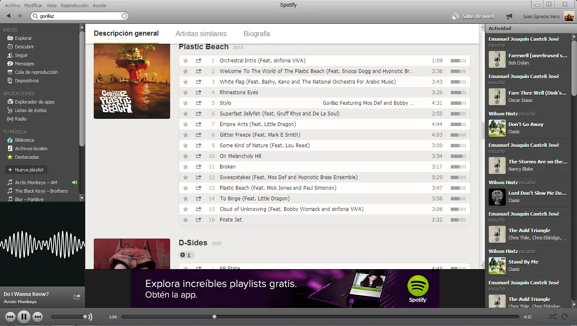Star the track Empire Ants

185,124
